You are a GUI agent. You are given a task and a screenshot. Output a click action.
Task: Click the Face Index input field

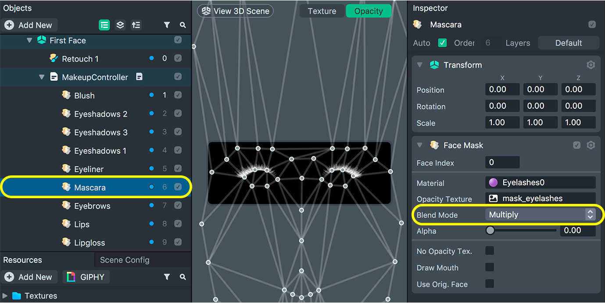click(502, 162)
